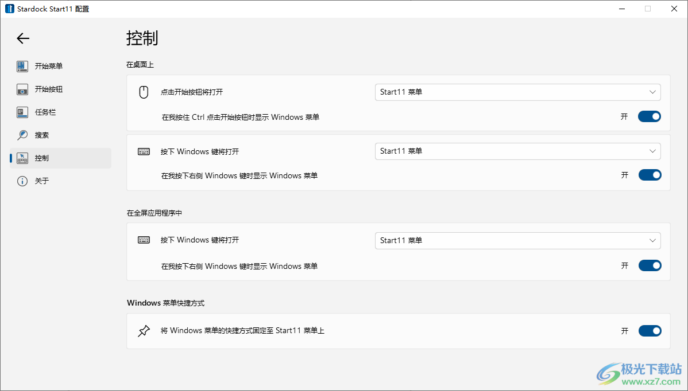Toggle right Windows key switch under 在桌面上
688x391 pixels.
(650, 175)
